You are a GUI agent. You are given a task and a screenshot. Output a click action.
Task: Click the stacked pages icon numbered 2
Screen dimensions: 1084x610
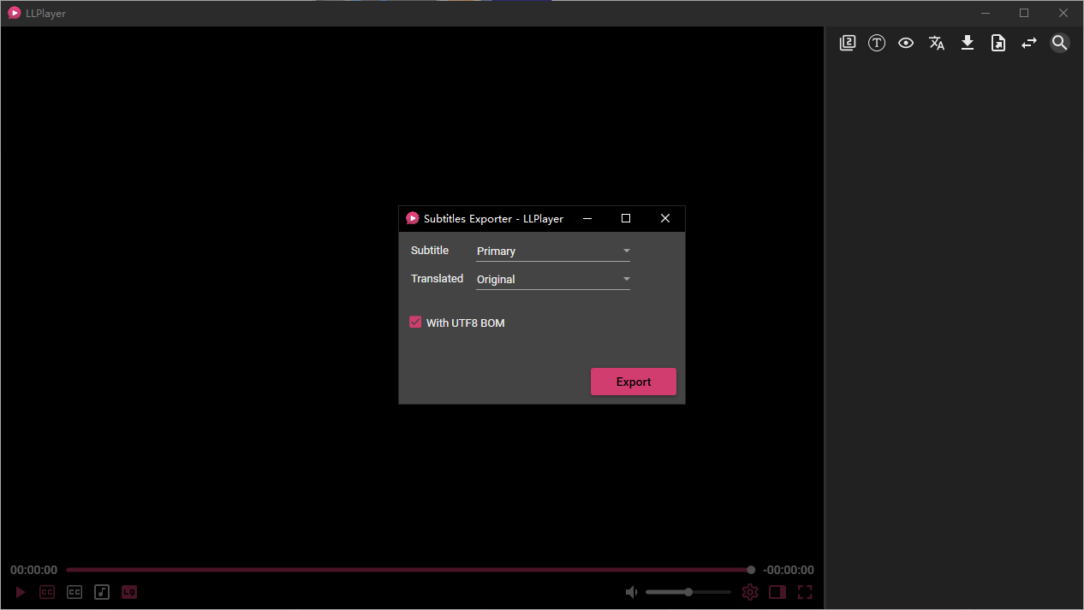coord(848,43)
